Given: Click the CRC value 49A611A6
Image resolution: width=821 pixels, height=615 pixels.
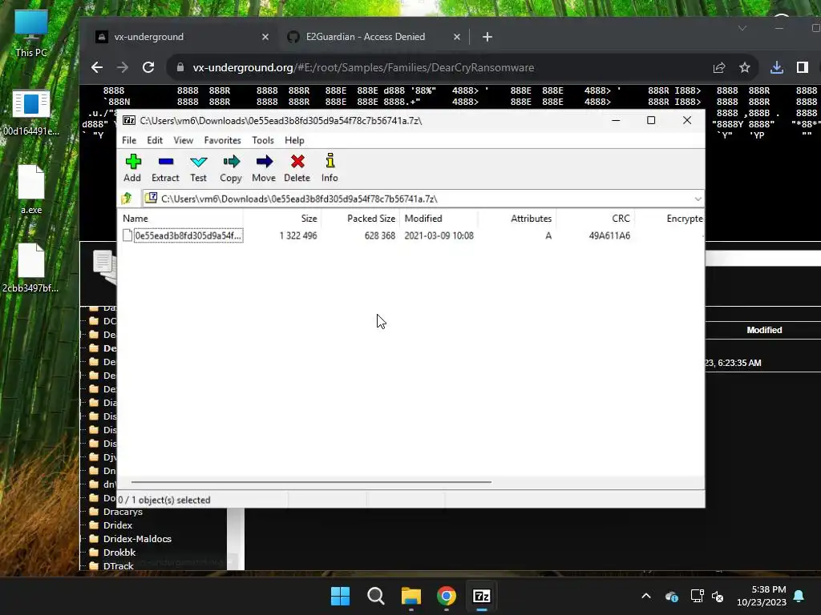Looking at the screenshot, I should pos(609,236).
